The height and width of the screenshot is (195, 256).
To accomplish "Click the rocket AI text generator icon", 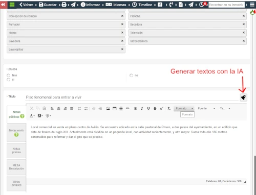I will [243, 97].
